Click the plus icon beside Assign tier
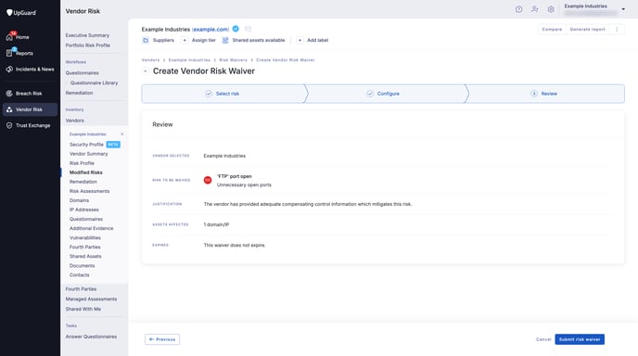Image resolution: width=638 pixels, height=356 pixels. coord(185,40)
